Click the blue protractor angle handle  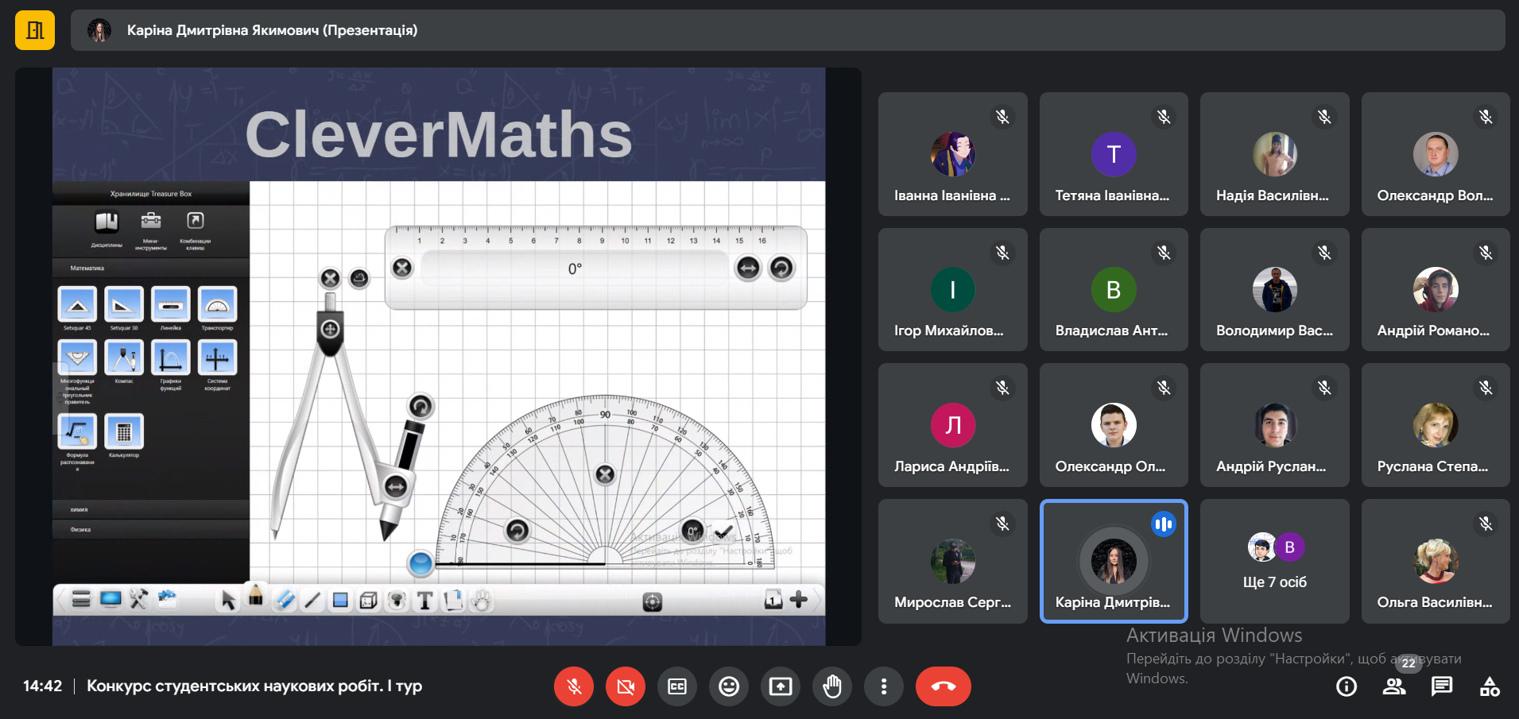420,563
